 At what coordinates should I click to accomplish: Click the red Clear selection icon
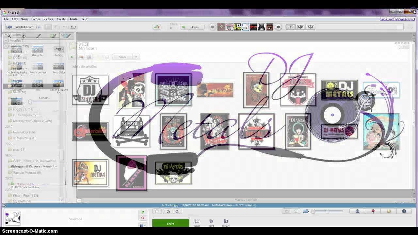tap(143, 218)
